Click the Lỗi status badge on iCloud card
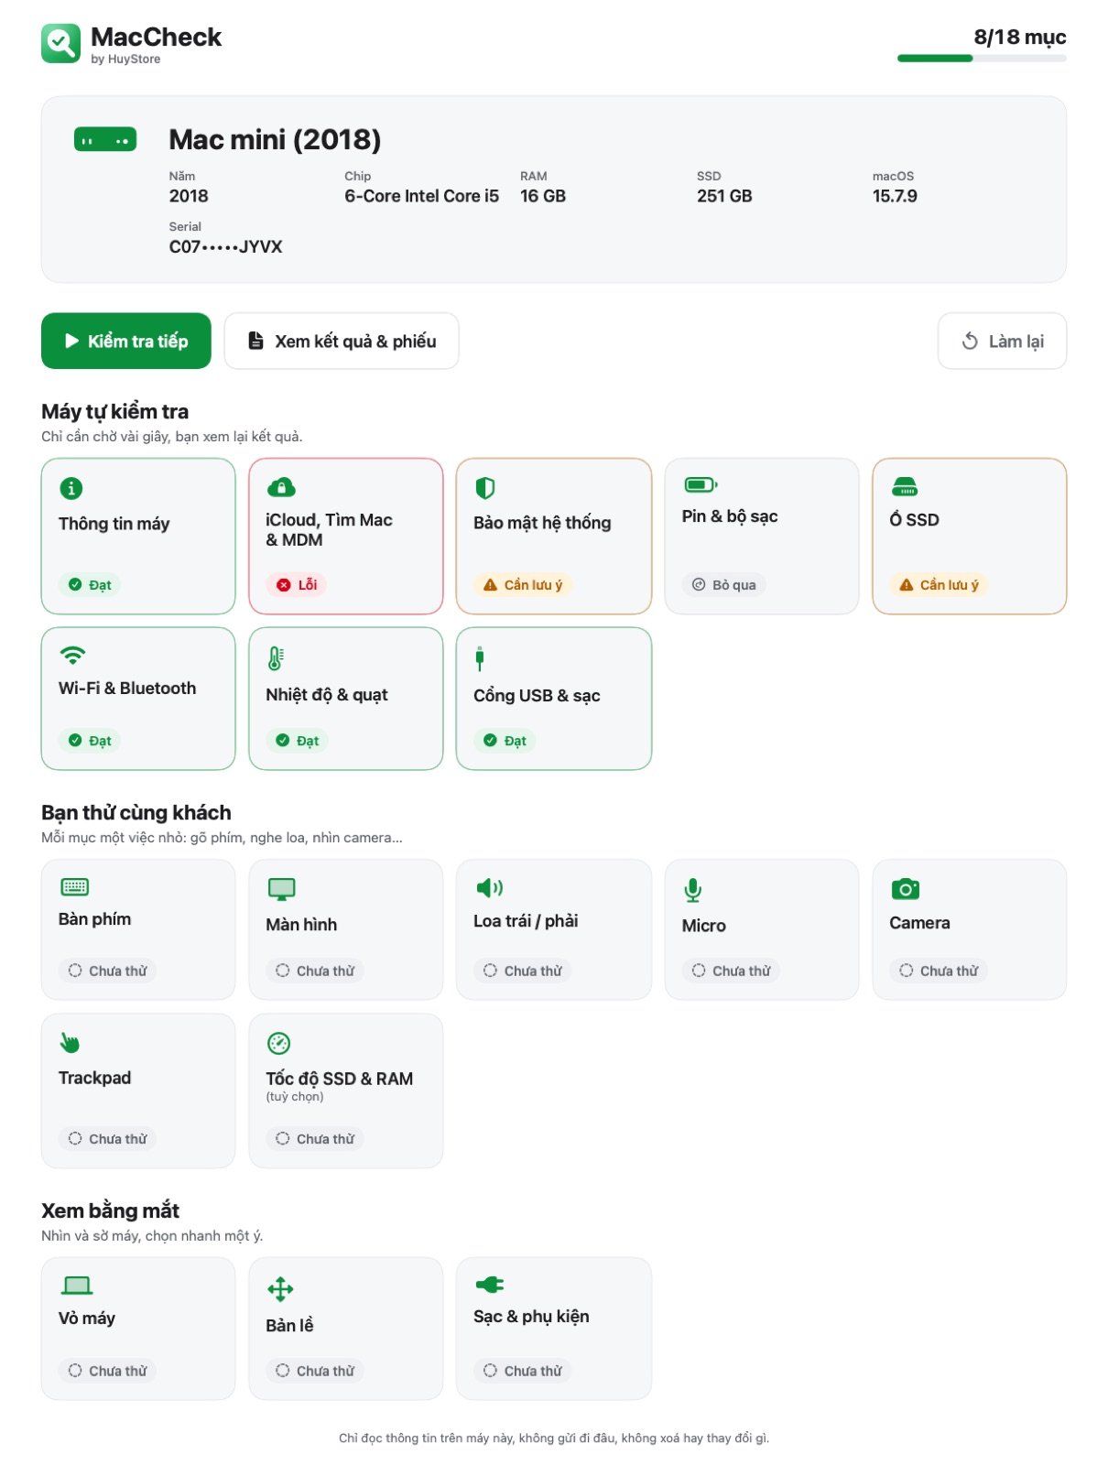Screen dimensions: 1108x1465 point(297,585)
